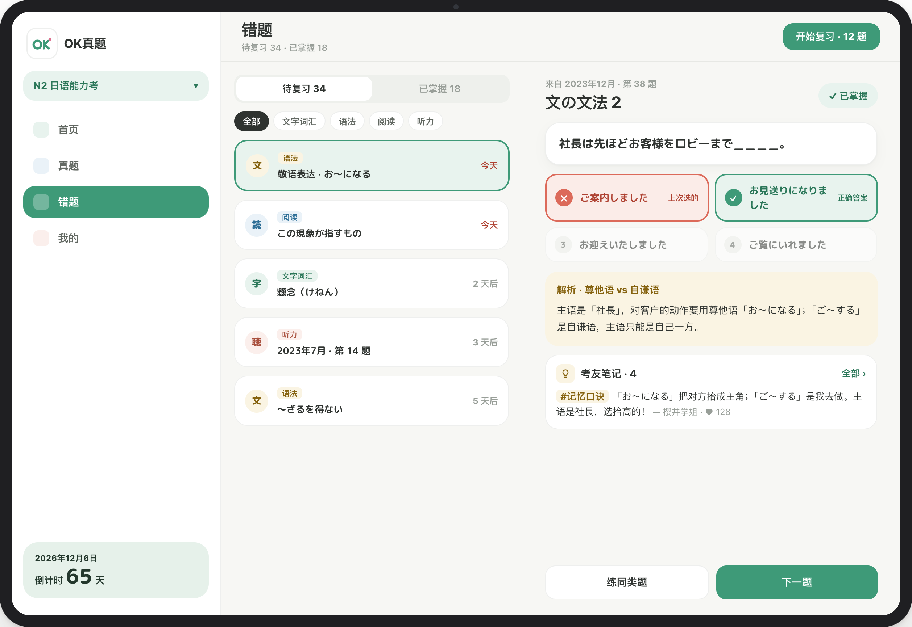Click the 文 icon on 敬语表达 card
Viewport: 912px width, 627px height.
point(257,166)
